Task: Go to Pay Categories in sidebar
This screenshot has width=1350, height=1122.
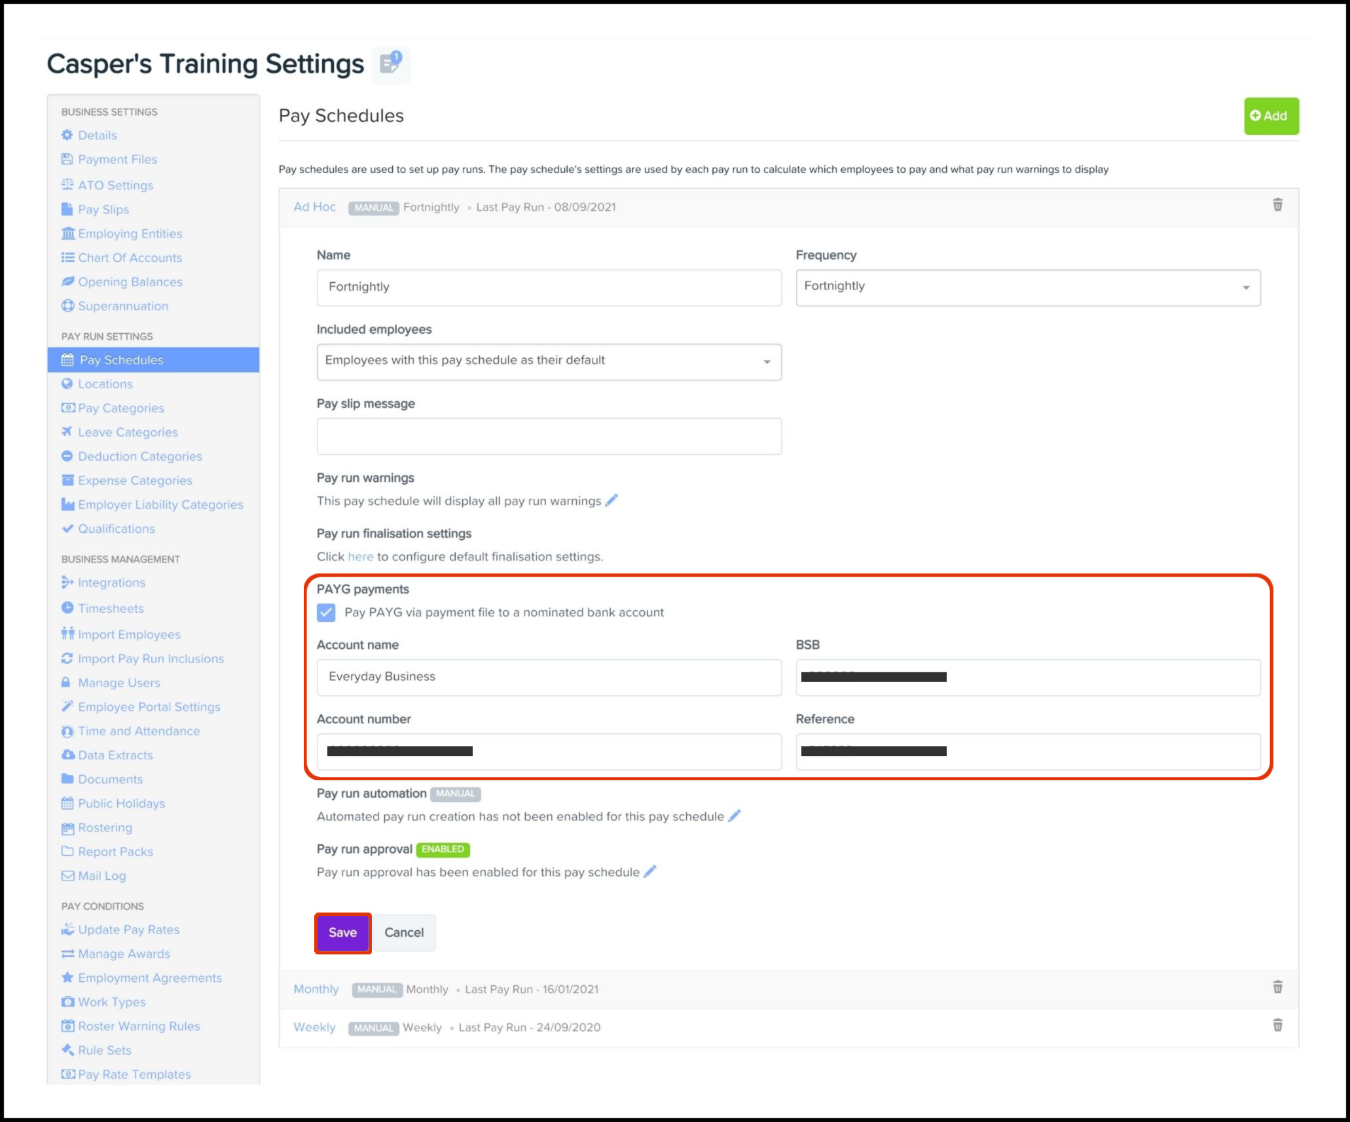Action: click(x=120, y=408)
